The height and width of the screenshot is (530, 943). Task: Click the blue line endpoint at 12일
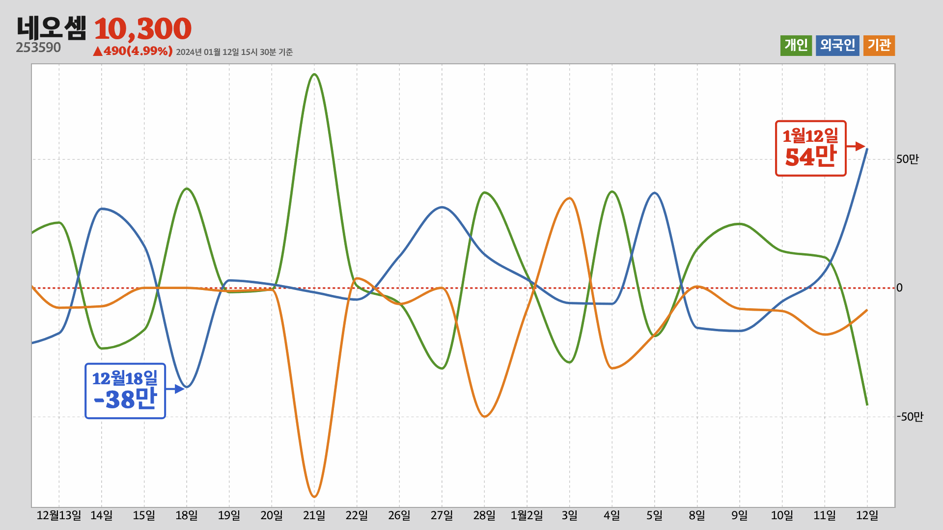(867, 149)
